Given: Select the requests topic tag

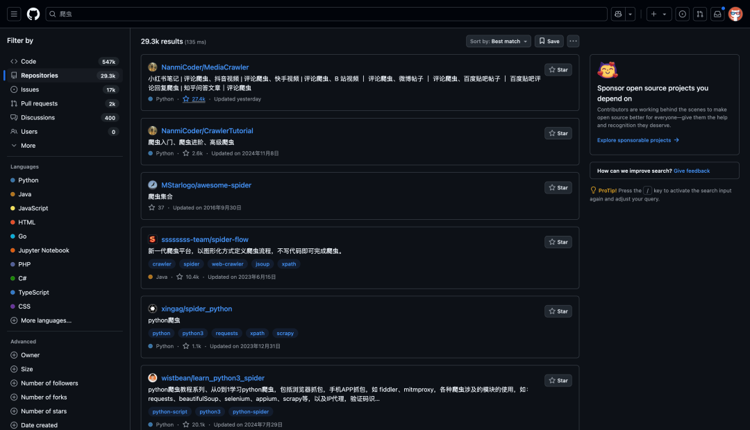Looking at the screenshot, I should 226,334.
